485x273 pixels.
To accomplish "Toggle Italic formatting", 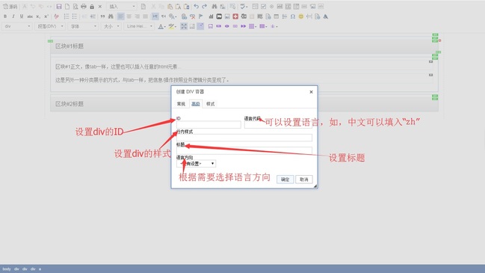I will [x=13, y=16].
